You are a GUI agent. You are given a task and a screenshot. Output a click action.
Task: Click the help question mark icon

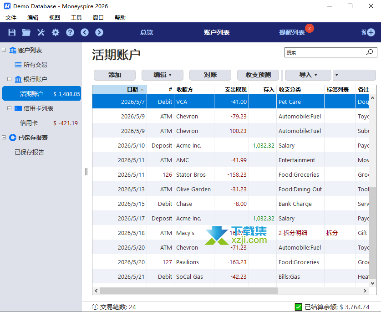(70, 32)
